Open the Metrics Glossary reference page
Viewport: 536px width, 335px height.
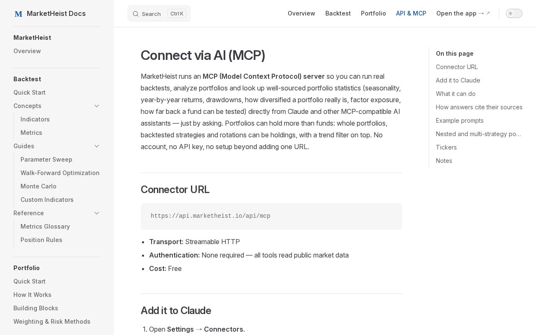tap(45, 227)
